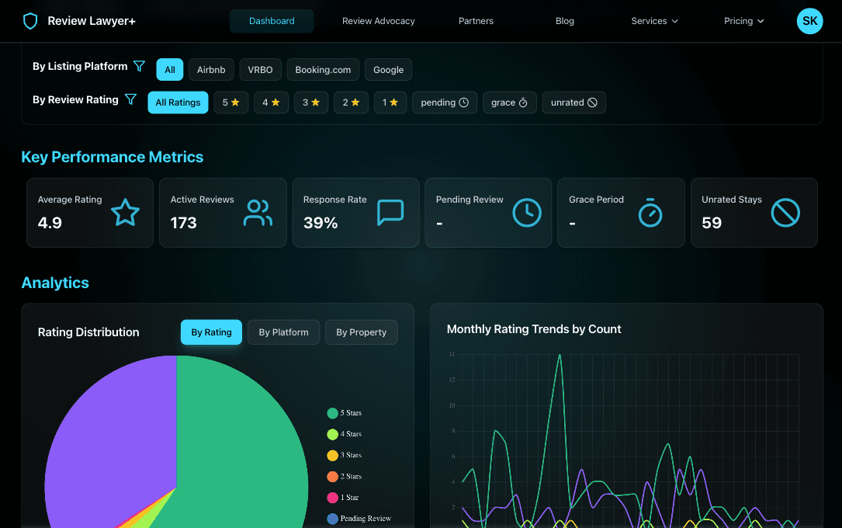Click the listing platform filter funnel icon
Screen dimensions: 842x528
click(x=139, y=66)
